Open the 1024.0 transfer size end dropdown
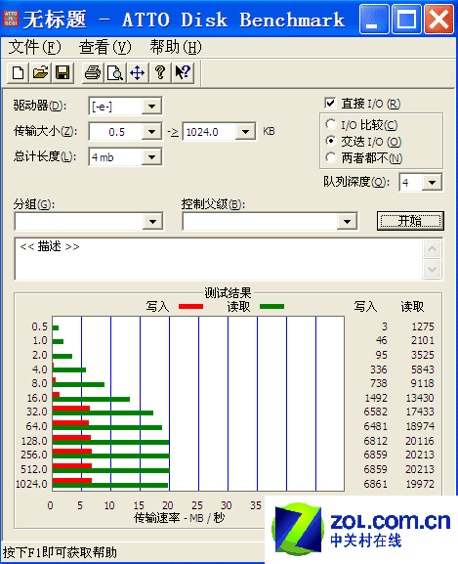The width and height of the screenshot is (458, 564). 245,132
